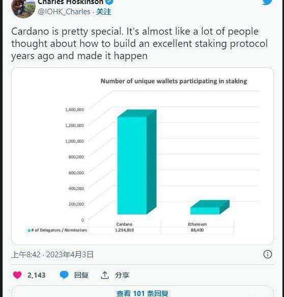Click the 关注 follow link
The width and height of the screenshot is (284, 297).
[103, 12]
